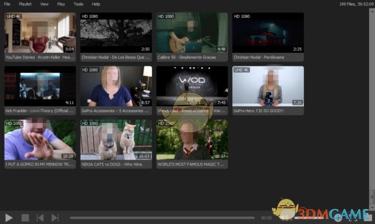The image size is (375, 224).
Task: Select GoPro Hero 7 IS SO GOOD video
Action: [x=268, y=86]
